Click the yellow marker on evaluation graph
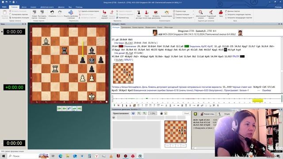Viewport: 283px width, 159px height. coord(257,100)
